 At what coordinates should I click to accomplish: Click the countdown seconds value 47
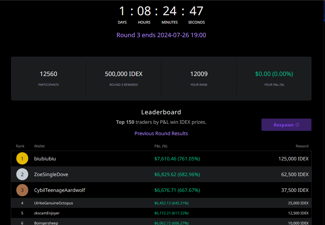coord(196,11)
